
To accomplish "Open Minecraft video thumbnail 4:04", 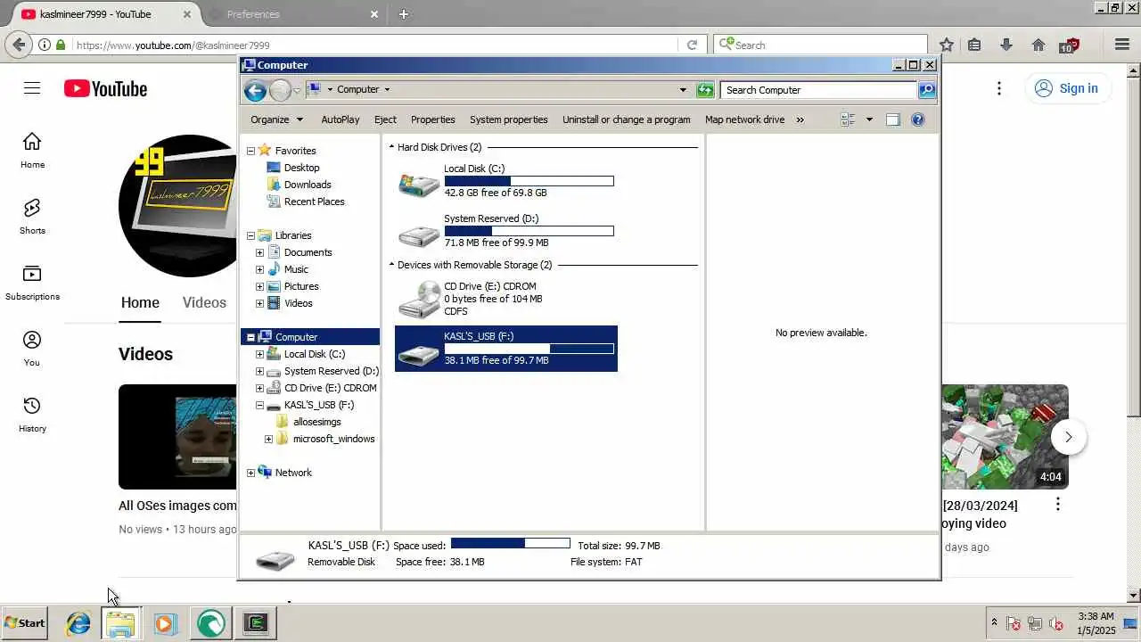I will point(1005,437).
